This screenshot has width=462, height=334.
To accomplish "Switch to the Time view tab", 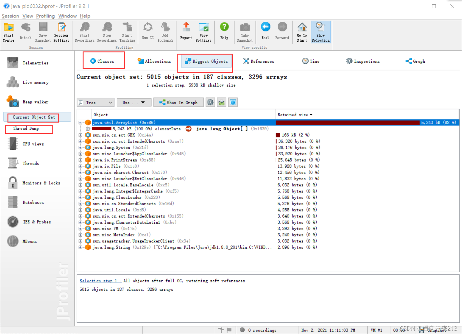I will [x=311, y=61].
